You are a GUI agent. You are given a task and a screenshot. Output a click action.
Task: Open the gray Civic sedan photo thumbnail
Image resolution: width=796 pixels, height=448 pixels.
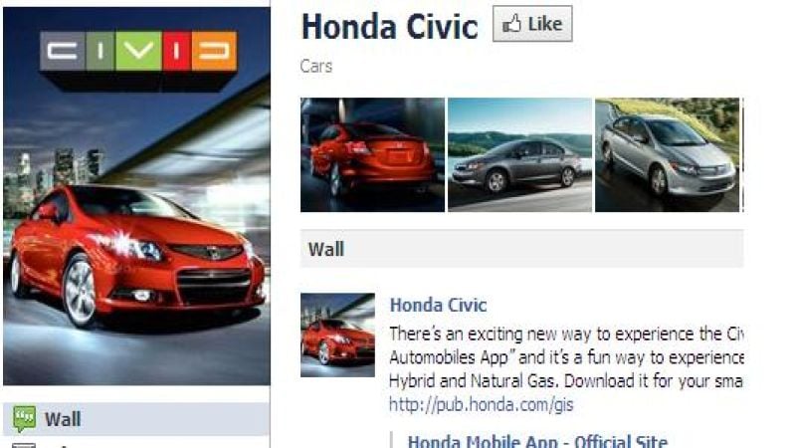pos(519,154)
